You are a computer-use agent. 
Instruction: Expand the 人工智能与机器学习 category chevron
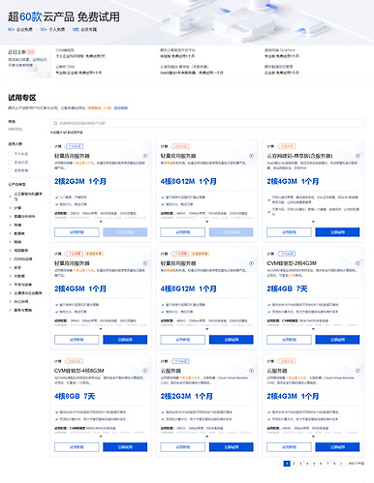[11, 196]
